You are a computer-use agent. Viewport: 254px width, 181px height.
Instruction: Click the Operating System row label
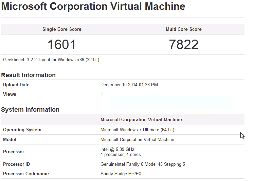coord(22,130)
